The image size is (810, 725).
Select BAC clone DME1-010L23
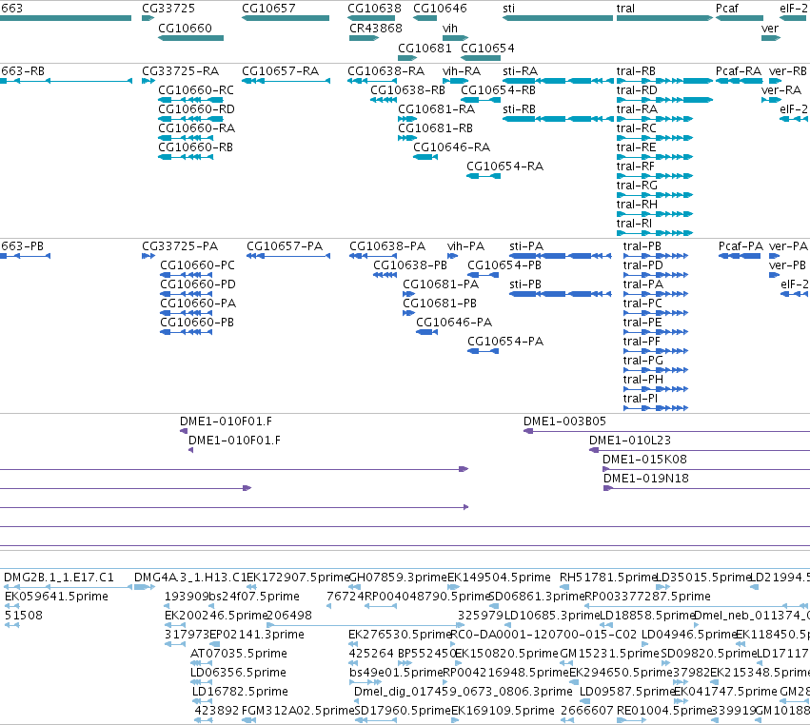tap(630, 440)
